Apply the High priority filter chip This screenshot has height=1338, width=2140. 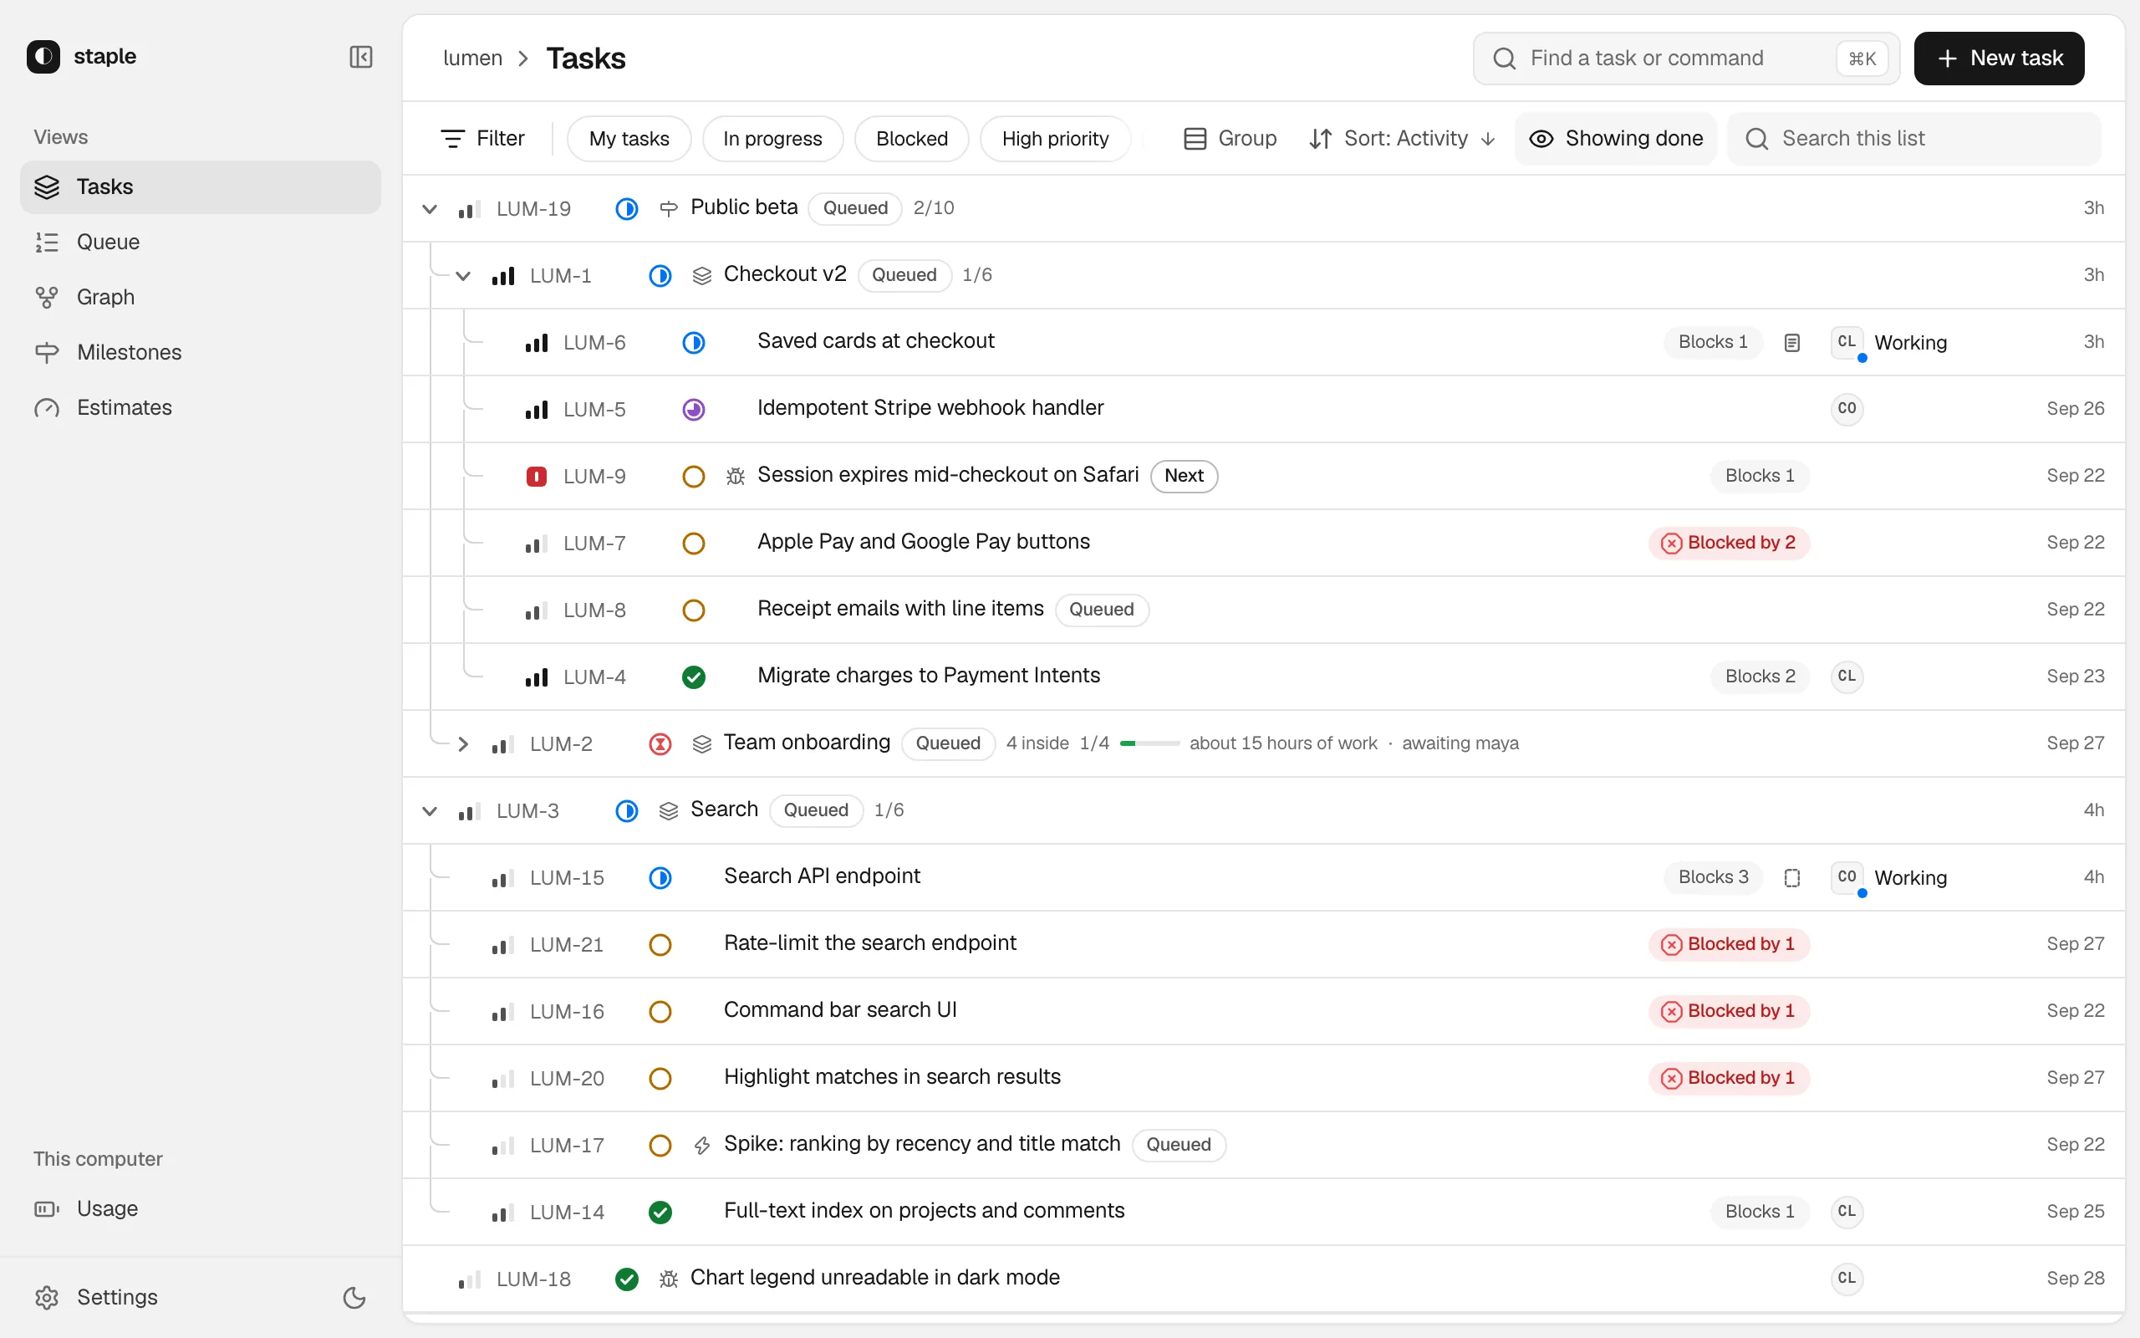point(1055,139)
